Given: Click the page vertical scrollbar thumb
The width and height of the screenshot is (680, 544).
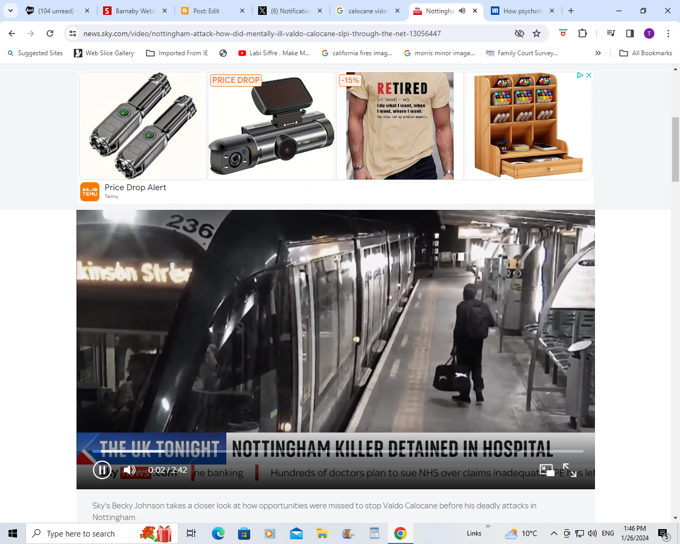Looking at the screenshot, I should tap(675, 149).
